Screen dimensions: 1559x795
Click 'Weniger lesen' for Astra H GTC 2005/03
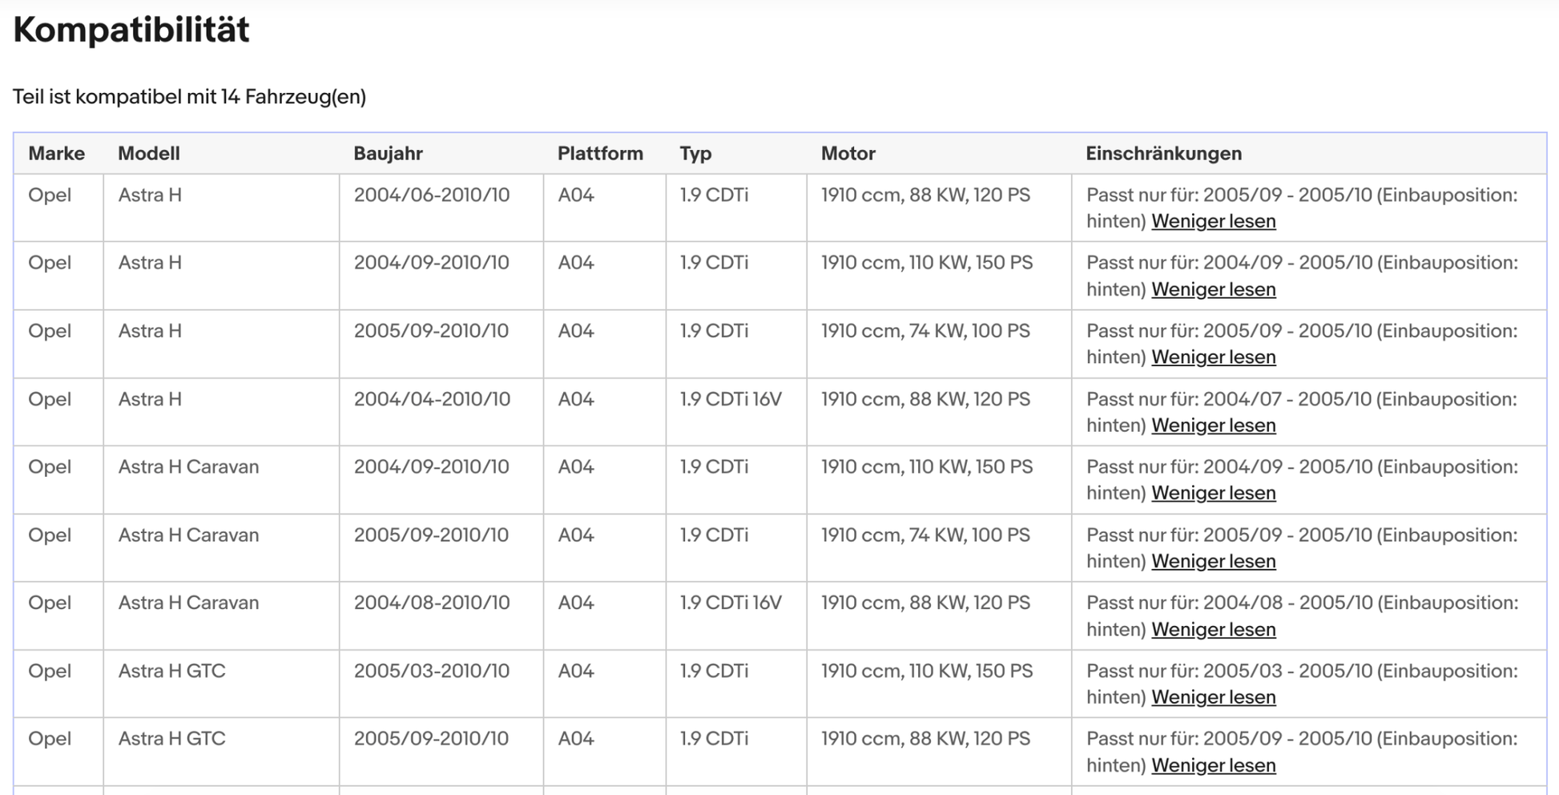click(1213, 697)
